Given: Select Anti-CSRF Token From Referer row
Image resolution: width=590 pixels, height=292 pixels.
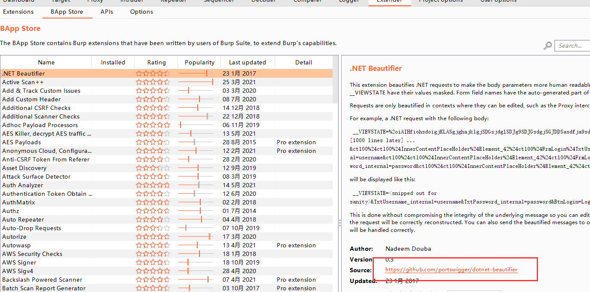Looking at the screenshot, I should pyautogui.click(x=166, y=159).
